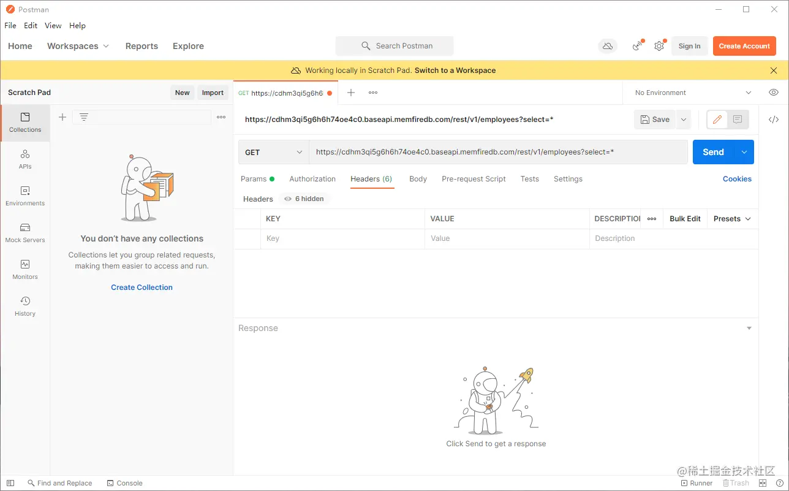Open Mock Servers in sidebar
This screenshot has height=491, width=789.
[x=25, y=233]
